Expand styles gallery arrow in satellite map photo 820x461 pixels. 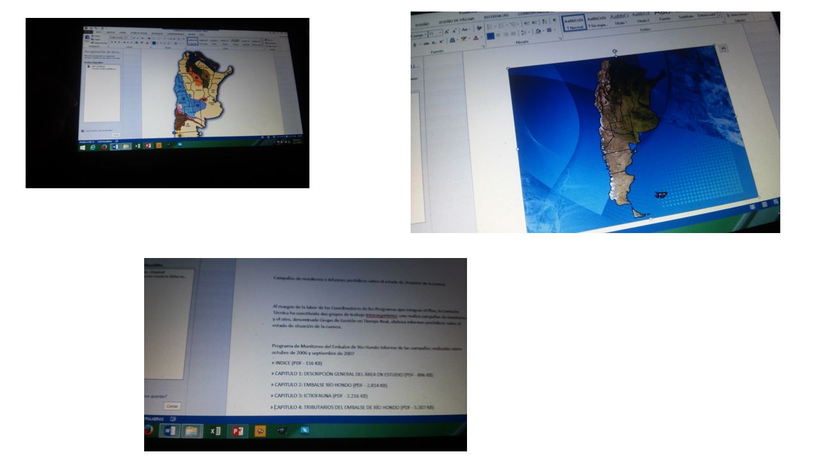[x=719, y=16]
